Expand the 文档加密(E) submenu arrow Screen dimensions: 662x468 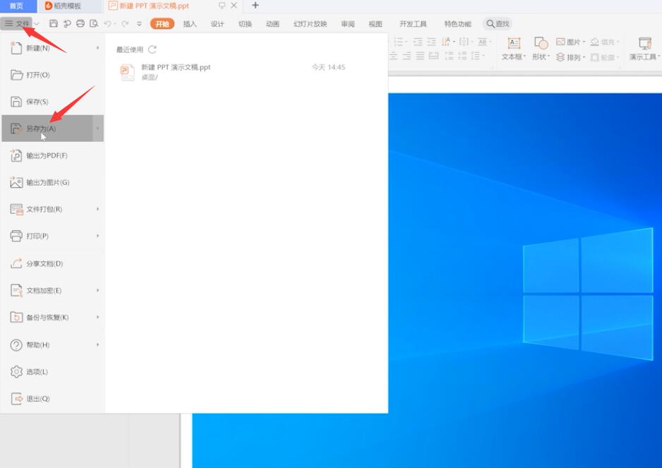[97, 291]
